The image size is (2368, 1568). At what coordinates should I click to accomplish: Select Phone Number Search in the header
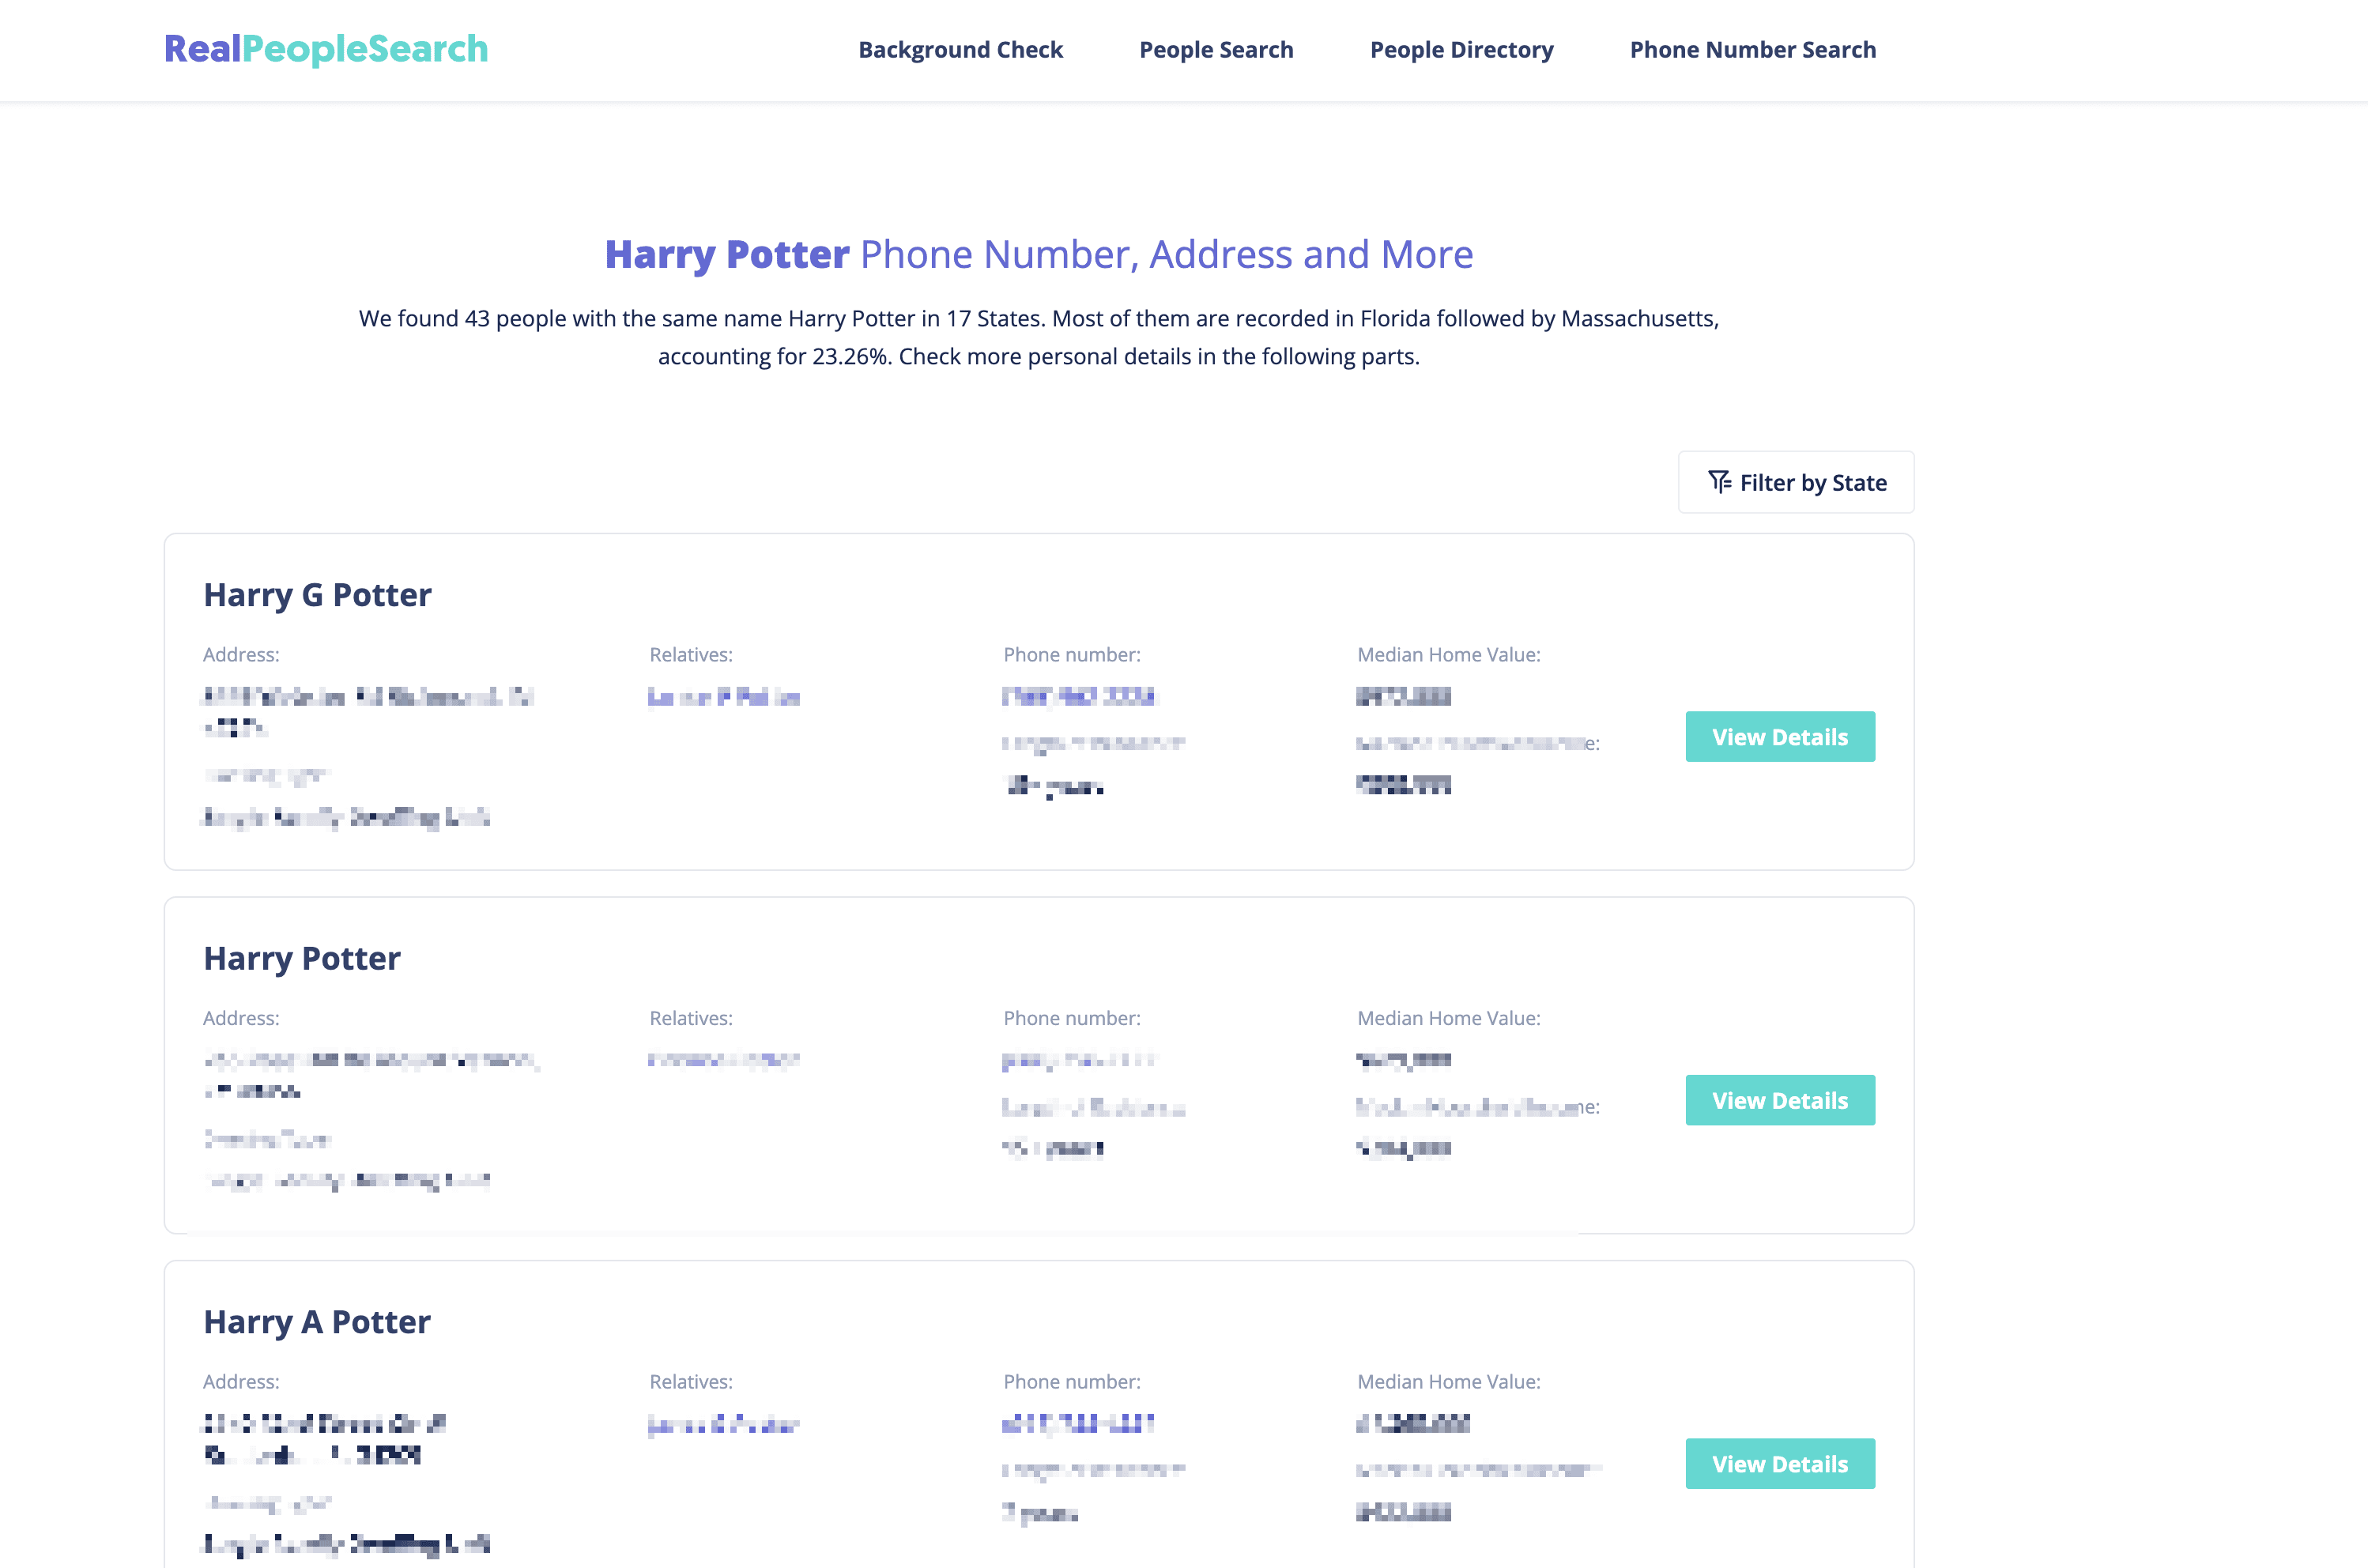click(x=1752, y=50)
